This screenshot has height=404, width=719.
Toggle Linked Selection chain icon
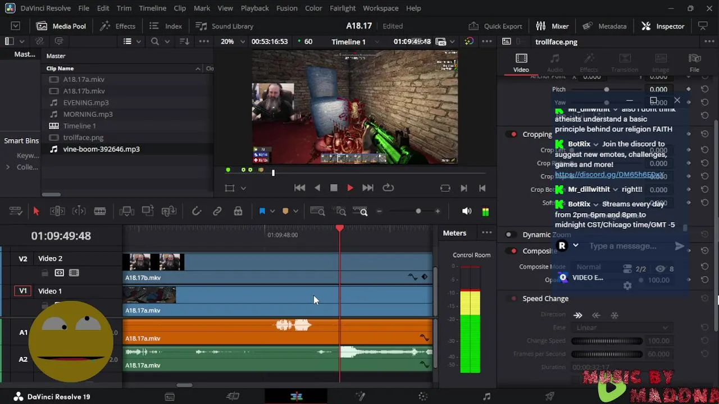[x=217, y=212]
